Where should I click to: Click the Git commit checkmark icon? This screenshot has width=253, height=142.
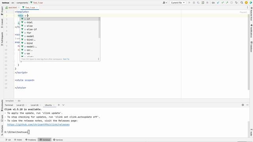[223, 3]
